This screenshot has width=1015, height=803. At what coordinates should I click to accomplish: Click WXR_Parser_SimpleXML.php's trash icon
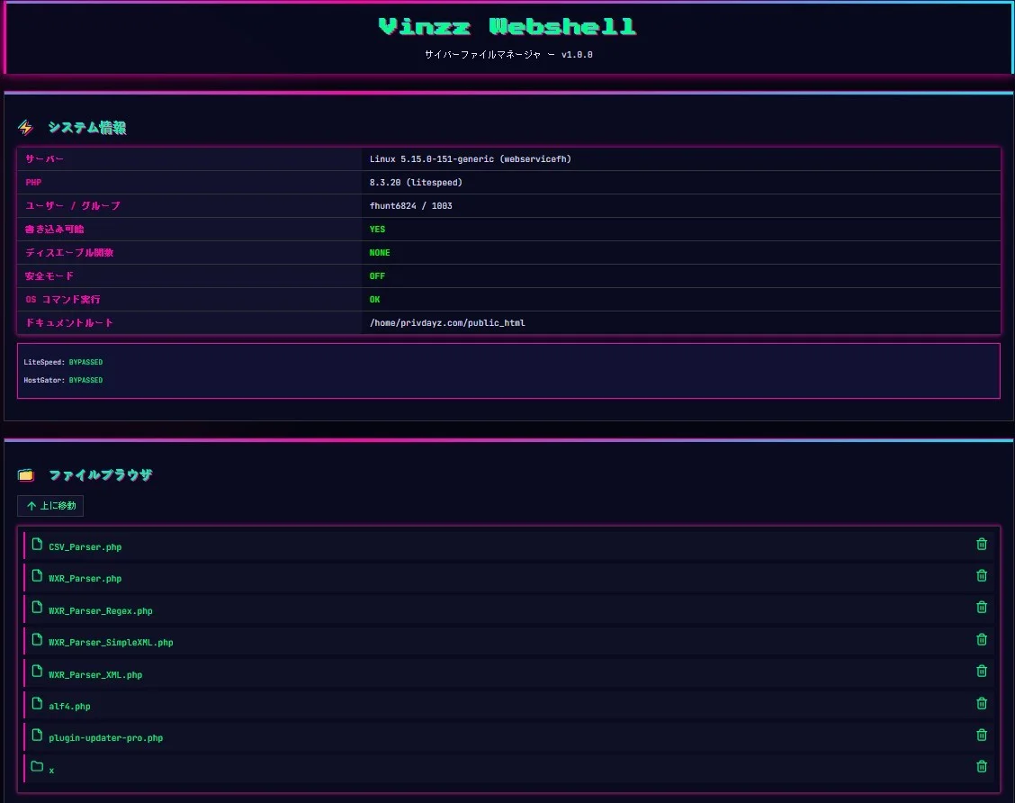pos(981,639)
